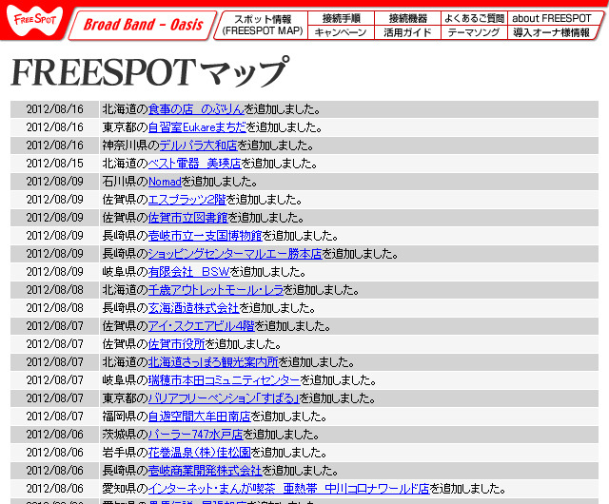This screenshot has height=504, width=609.
Task: Click date 2012/08/08 in 玄海酒造 row
Action: (55, 308)
